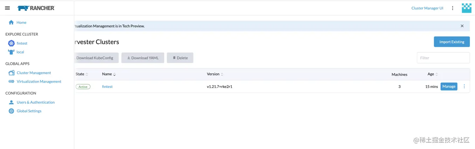Click the Virtualization Management icon
Viewport: 475px width, 149px height.
[x=11, y=82]
